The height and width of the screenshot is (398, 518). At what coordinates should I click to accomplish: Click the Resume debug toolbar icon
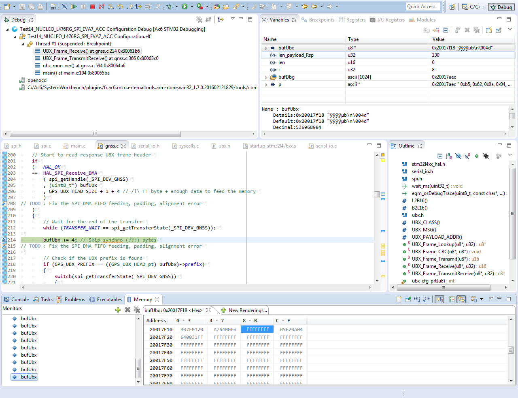74,6
